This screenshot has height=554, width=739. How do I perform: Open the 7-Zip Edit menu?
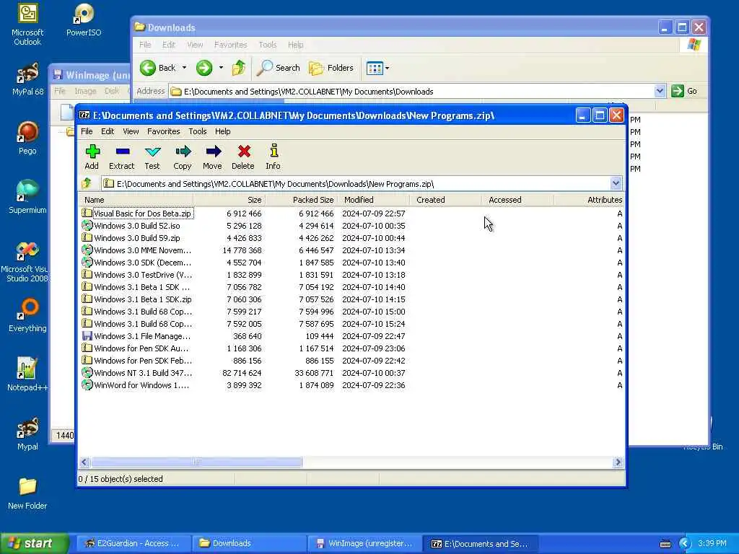point(108,131)
